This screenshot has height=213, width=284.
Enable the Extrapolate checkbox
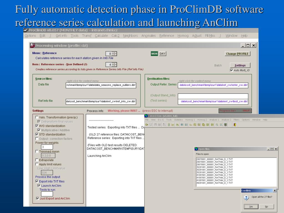click(37, 160)
